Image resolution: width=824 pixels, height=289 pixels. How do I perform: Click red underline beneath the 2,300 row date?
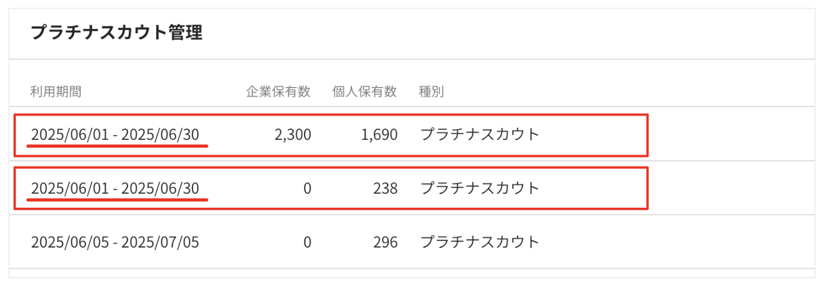(x=118, y=146)
